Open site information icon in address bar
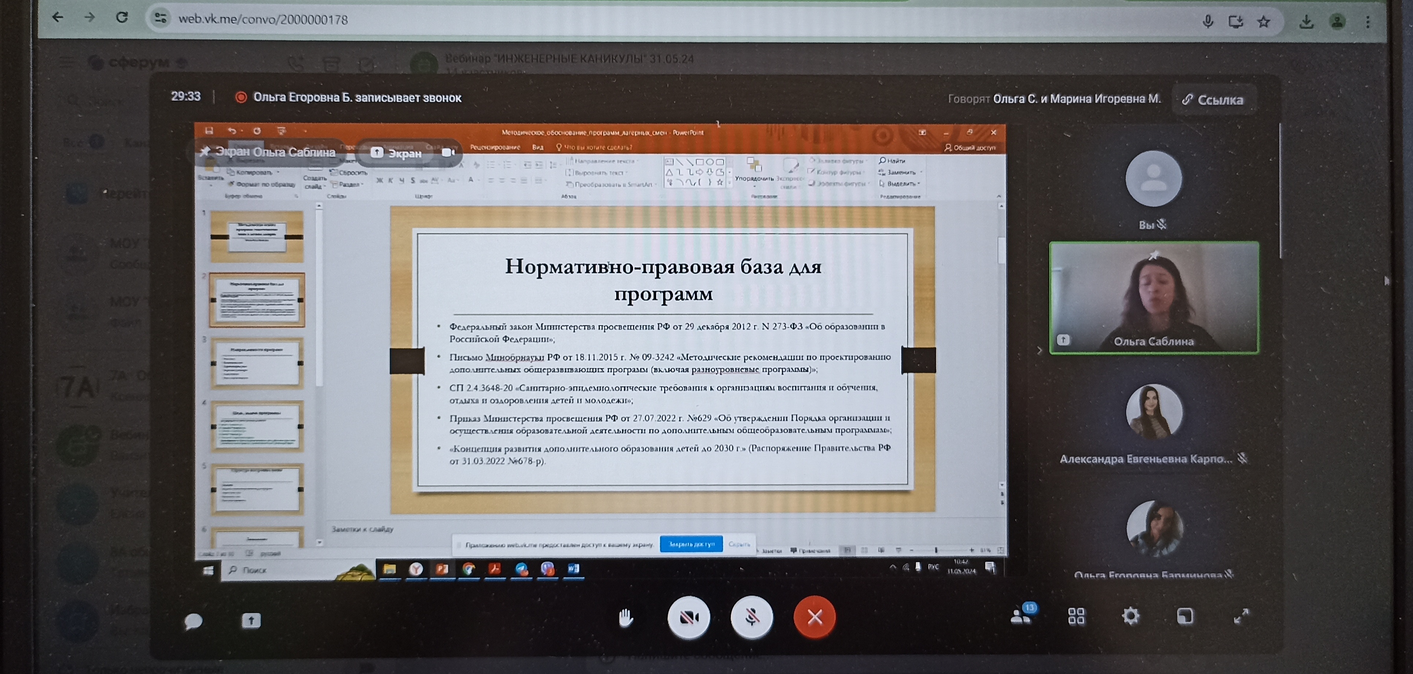Viewport: 1413px width, 674px height. [161, 18]
